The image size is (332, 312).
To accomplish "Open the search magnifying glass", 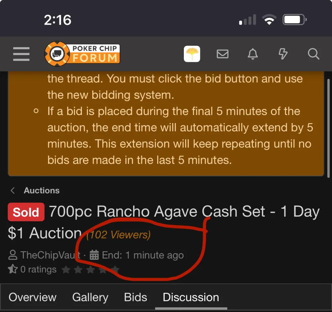I will (x=314, y=54).
